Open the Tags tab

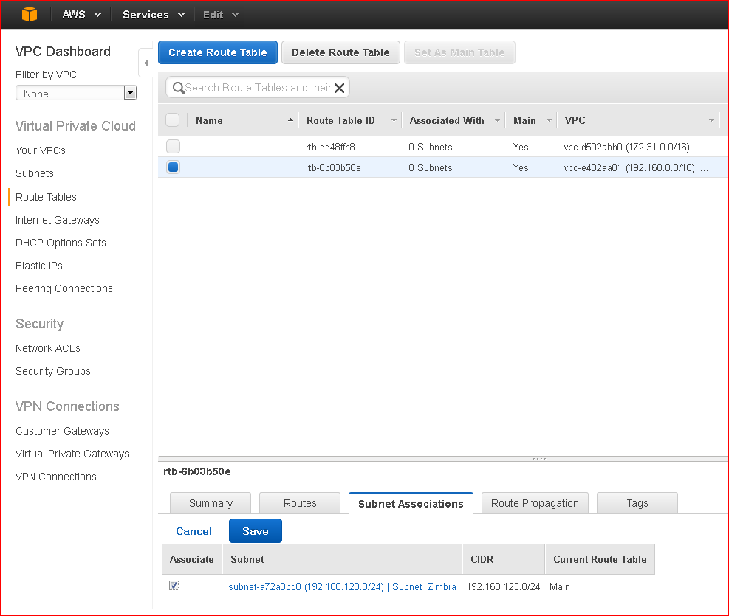[637, 503]
